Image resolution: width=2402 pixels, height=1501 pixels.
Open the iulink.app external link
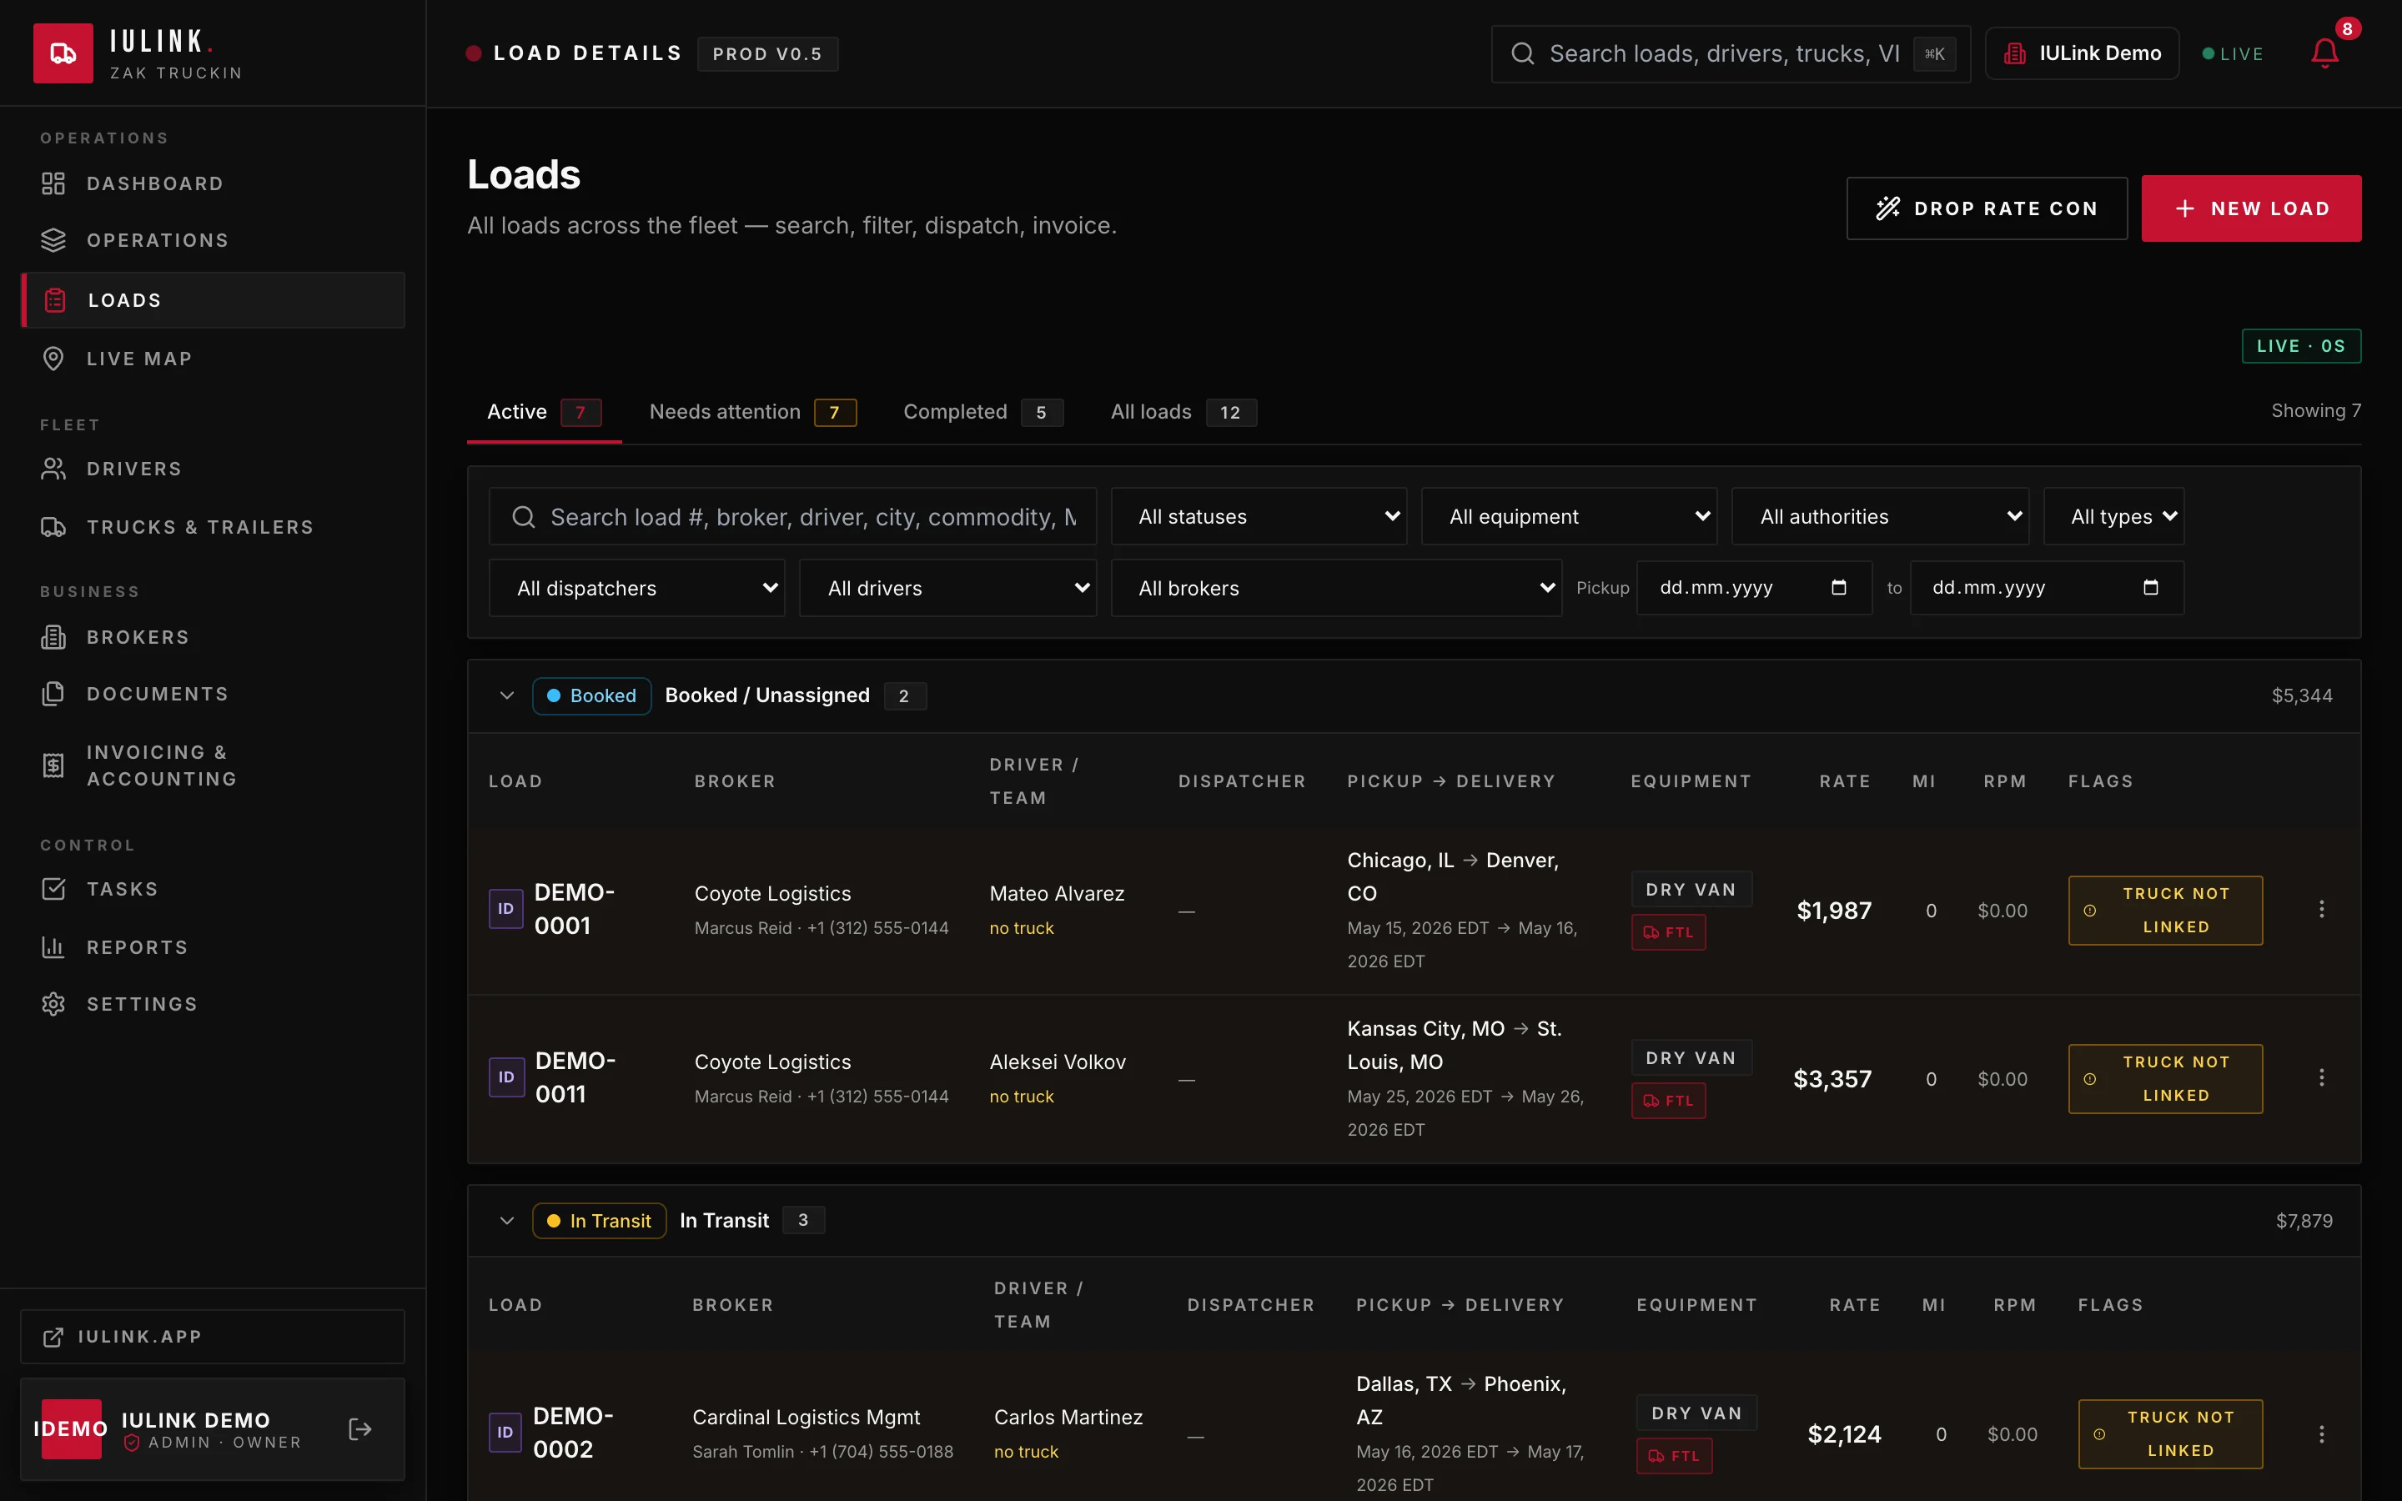(213, 1336)
